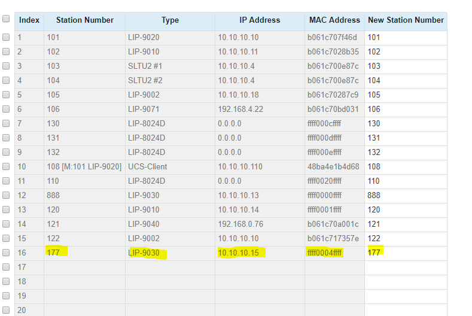The image size is (472, 316).
Task: Click empty New Station Number field, row 19
Action: [x=406, y=296]
